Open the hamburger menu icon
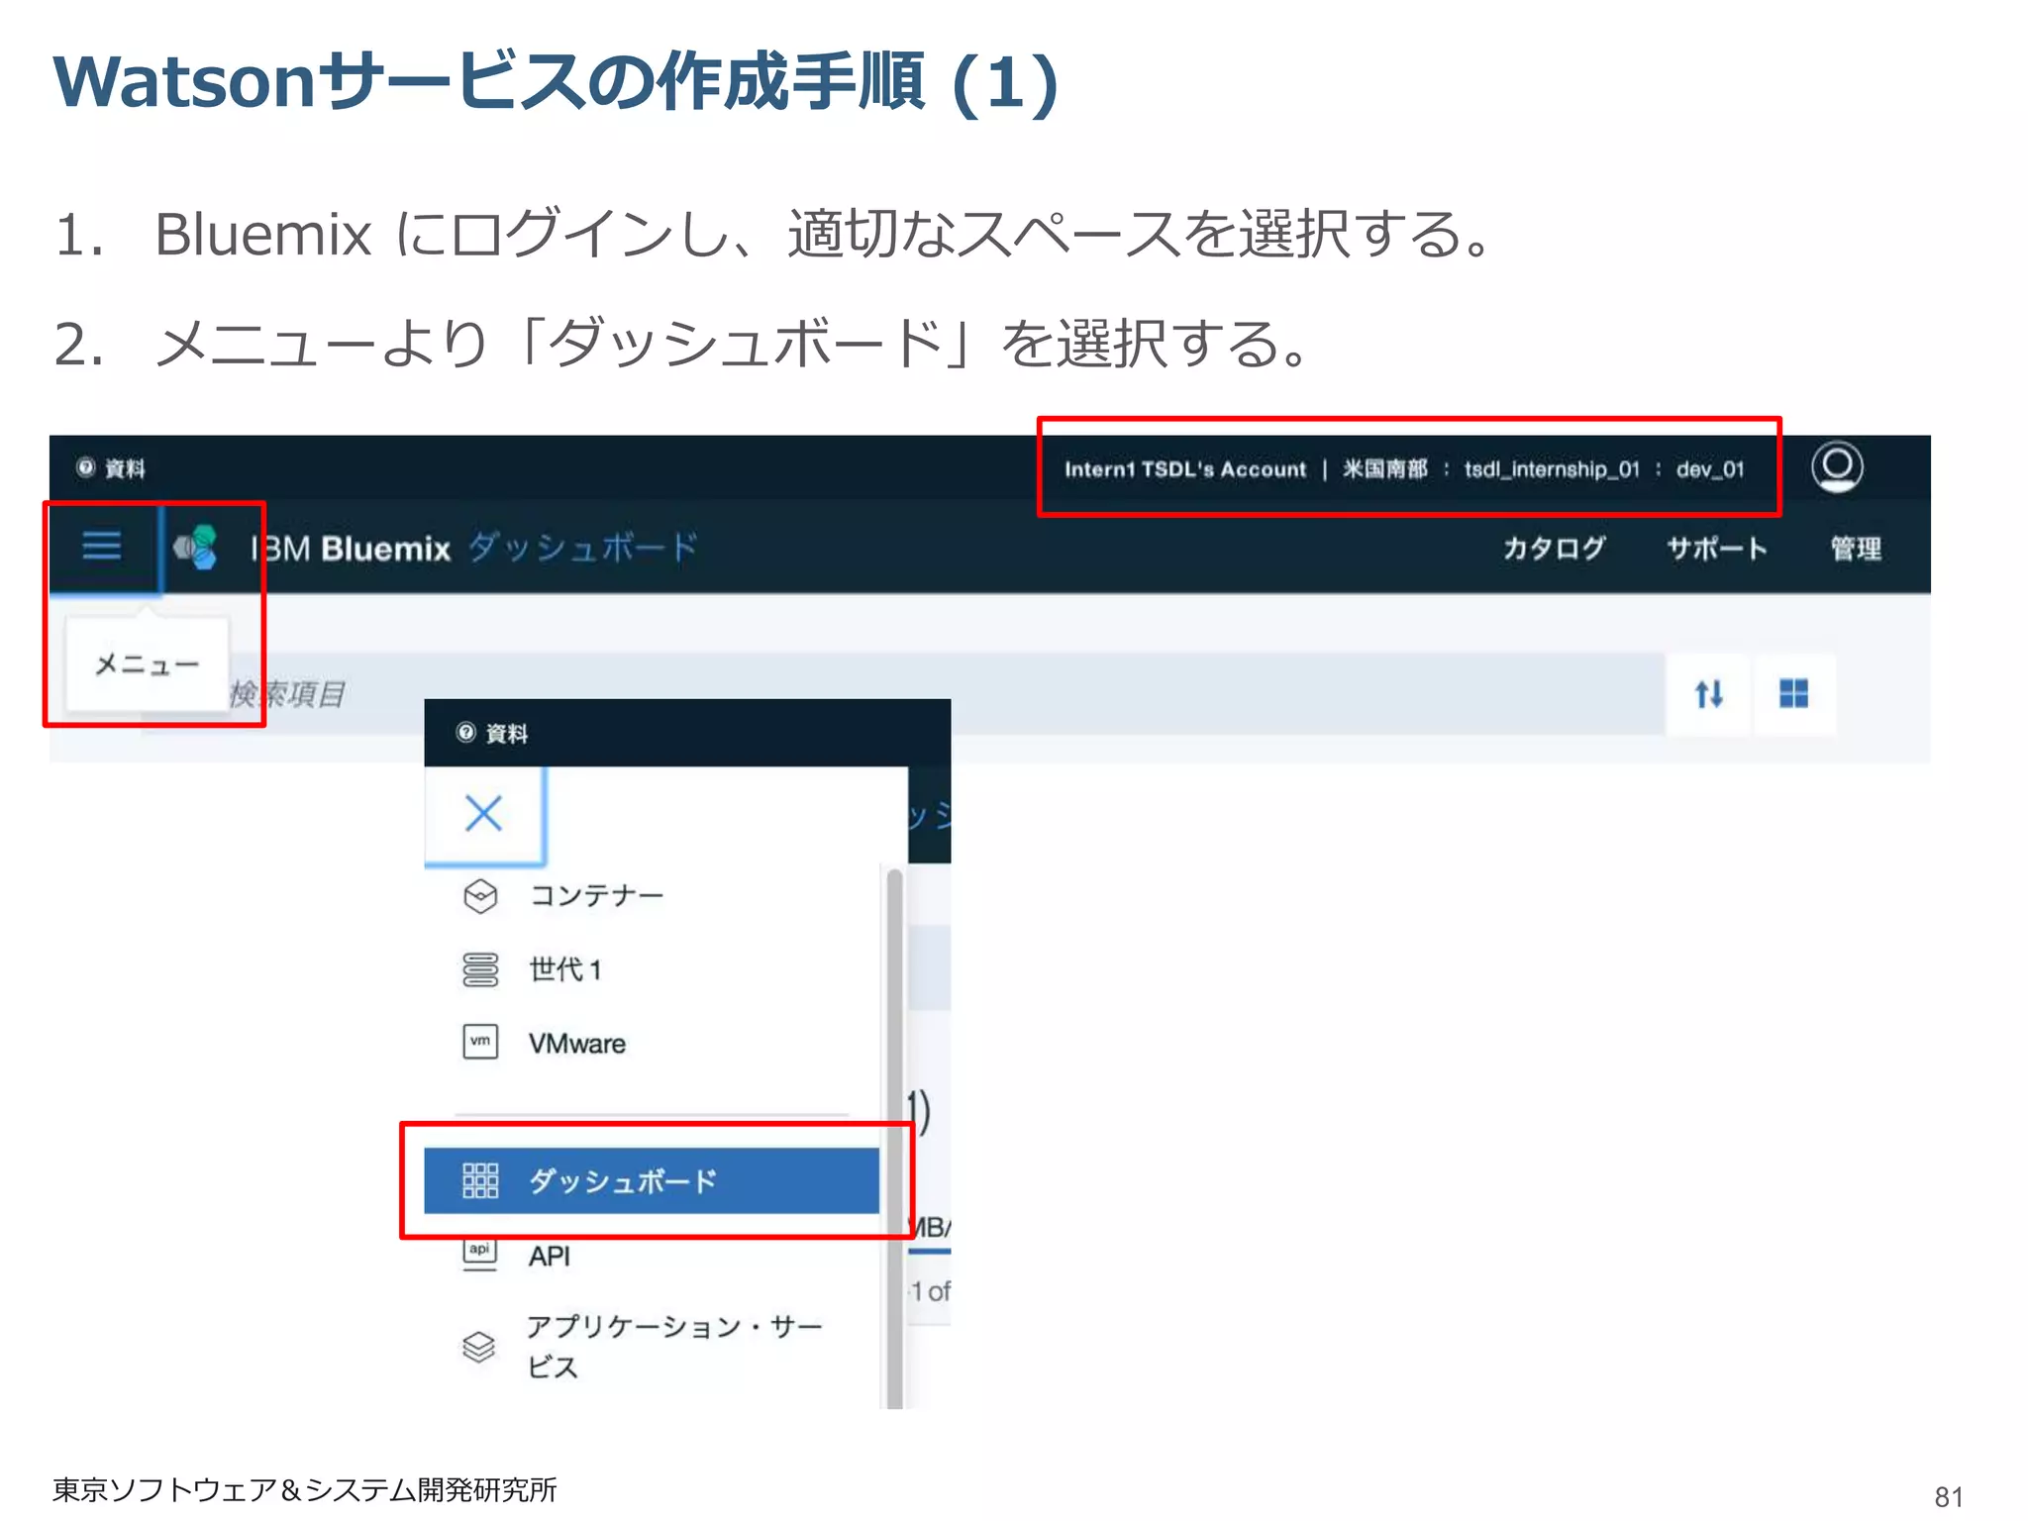Viewport: 2028px width, 1521px height. pos(102,546)
